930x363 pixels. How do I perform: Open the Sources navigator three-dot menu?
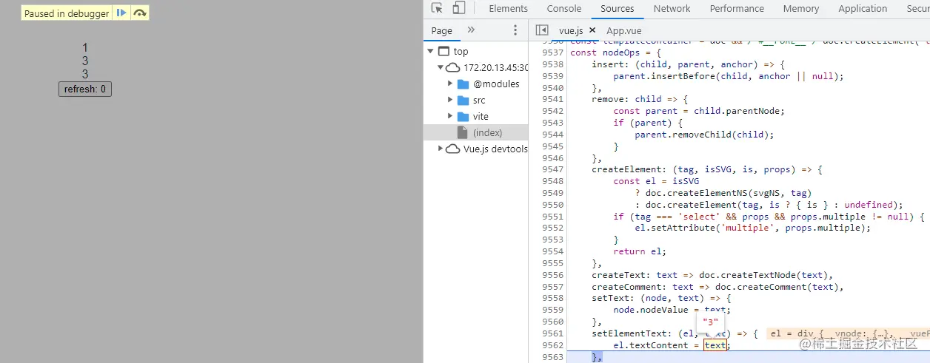pos(516,30)
